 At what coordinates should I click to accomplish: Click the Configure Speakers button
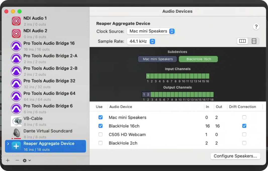[x=235, y=156]
